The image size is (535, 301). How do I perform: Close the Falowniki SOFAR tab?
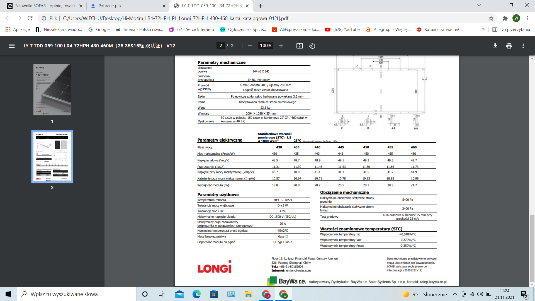click(81, 6)
